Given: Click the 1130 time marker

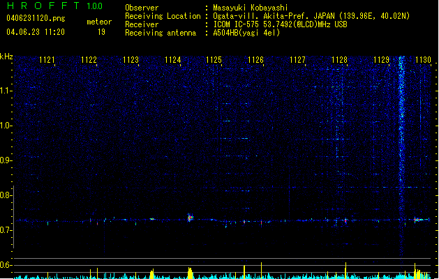Looking at the screenshot, I should tap(424, 60).
